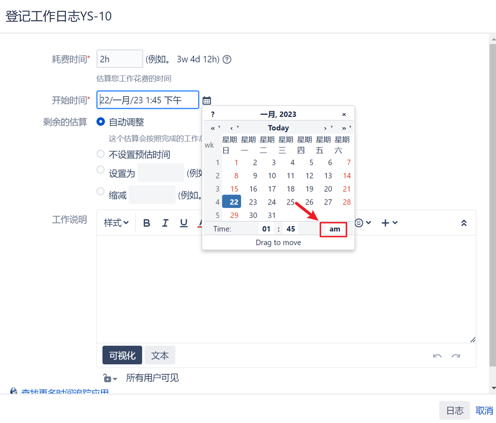Open the 样式 style dropdown

[x=116, y=223]
